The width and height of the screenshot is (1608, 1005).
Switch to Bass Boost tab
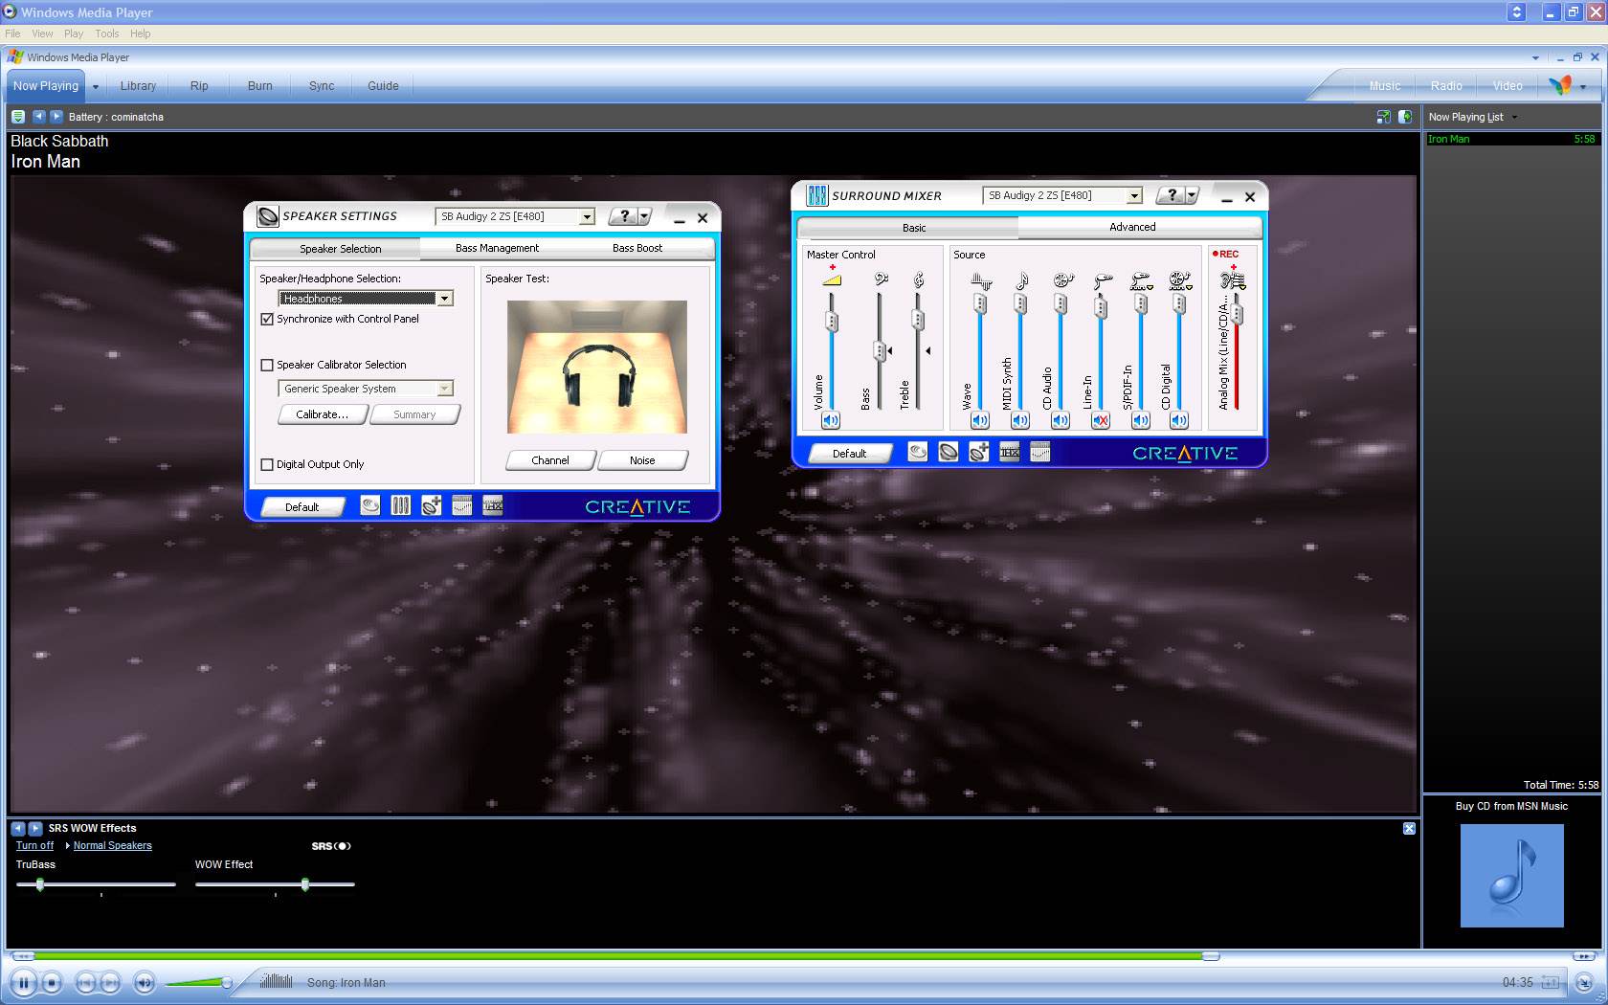(637, 248)
